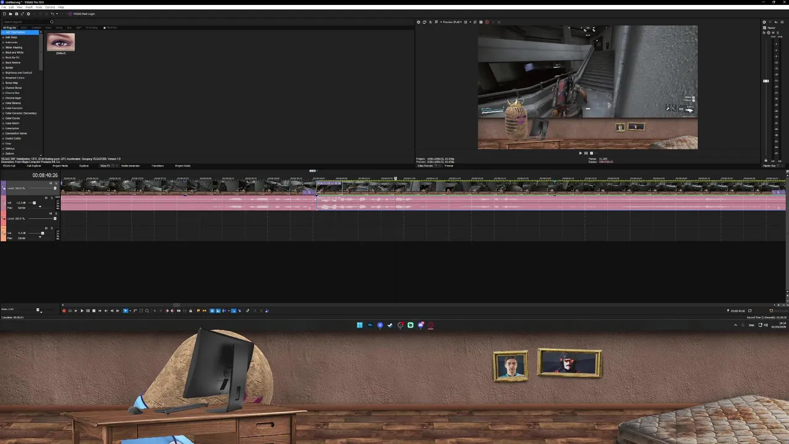The image size is (789, 444).
Task: Expand the Black and White plug-in
Action: pyautogui.click(x=3, y=52)
